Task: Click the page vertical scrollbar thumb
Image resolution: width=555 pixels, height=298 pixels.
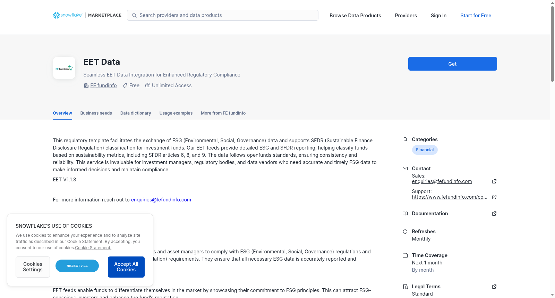Action: [552, 44]
